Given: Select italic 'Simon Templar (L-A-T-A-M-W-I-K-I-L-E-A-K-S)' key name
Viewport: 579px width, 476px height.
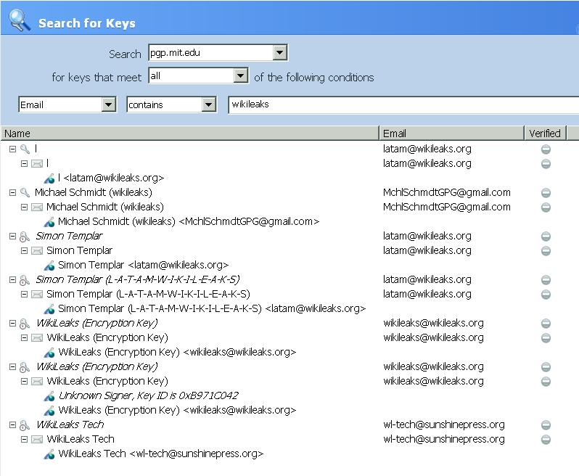Looking at the screenshot, I should click(138, 279).
